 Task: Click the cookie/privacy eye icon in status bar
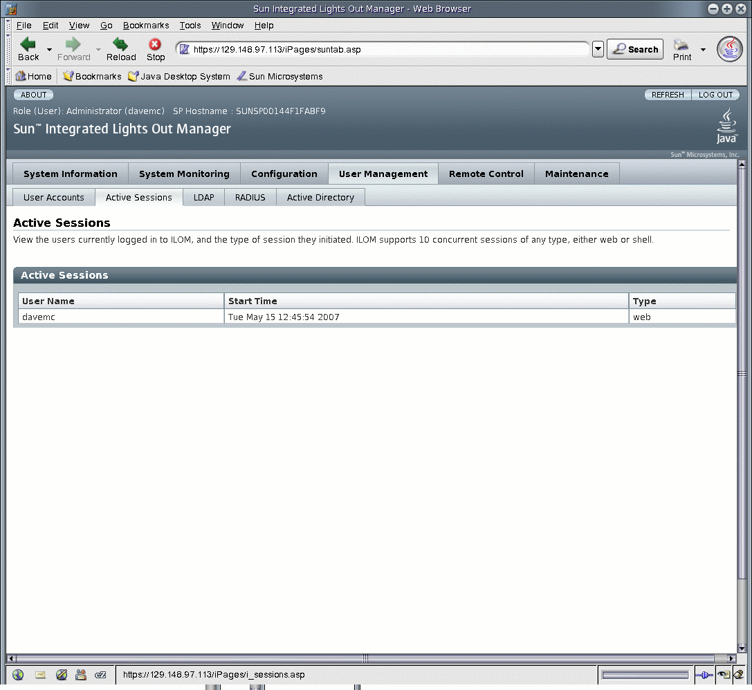[x=723, y=675]
